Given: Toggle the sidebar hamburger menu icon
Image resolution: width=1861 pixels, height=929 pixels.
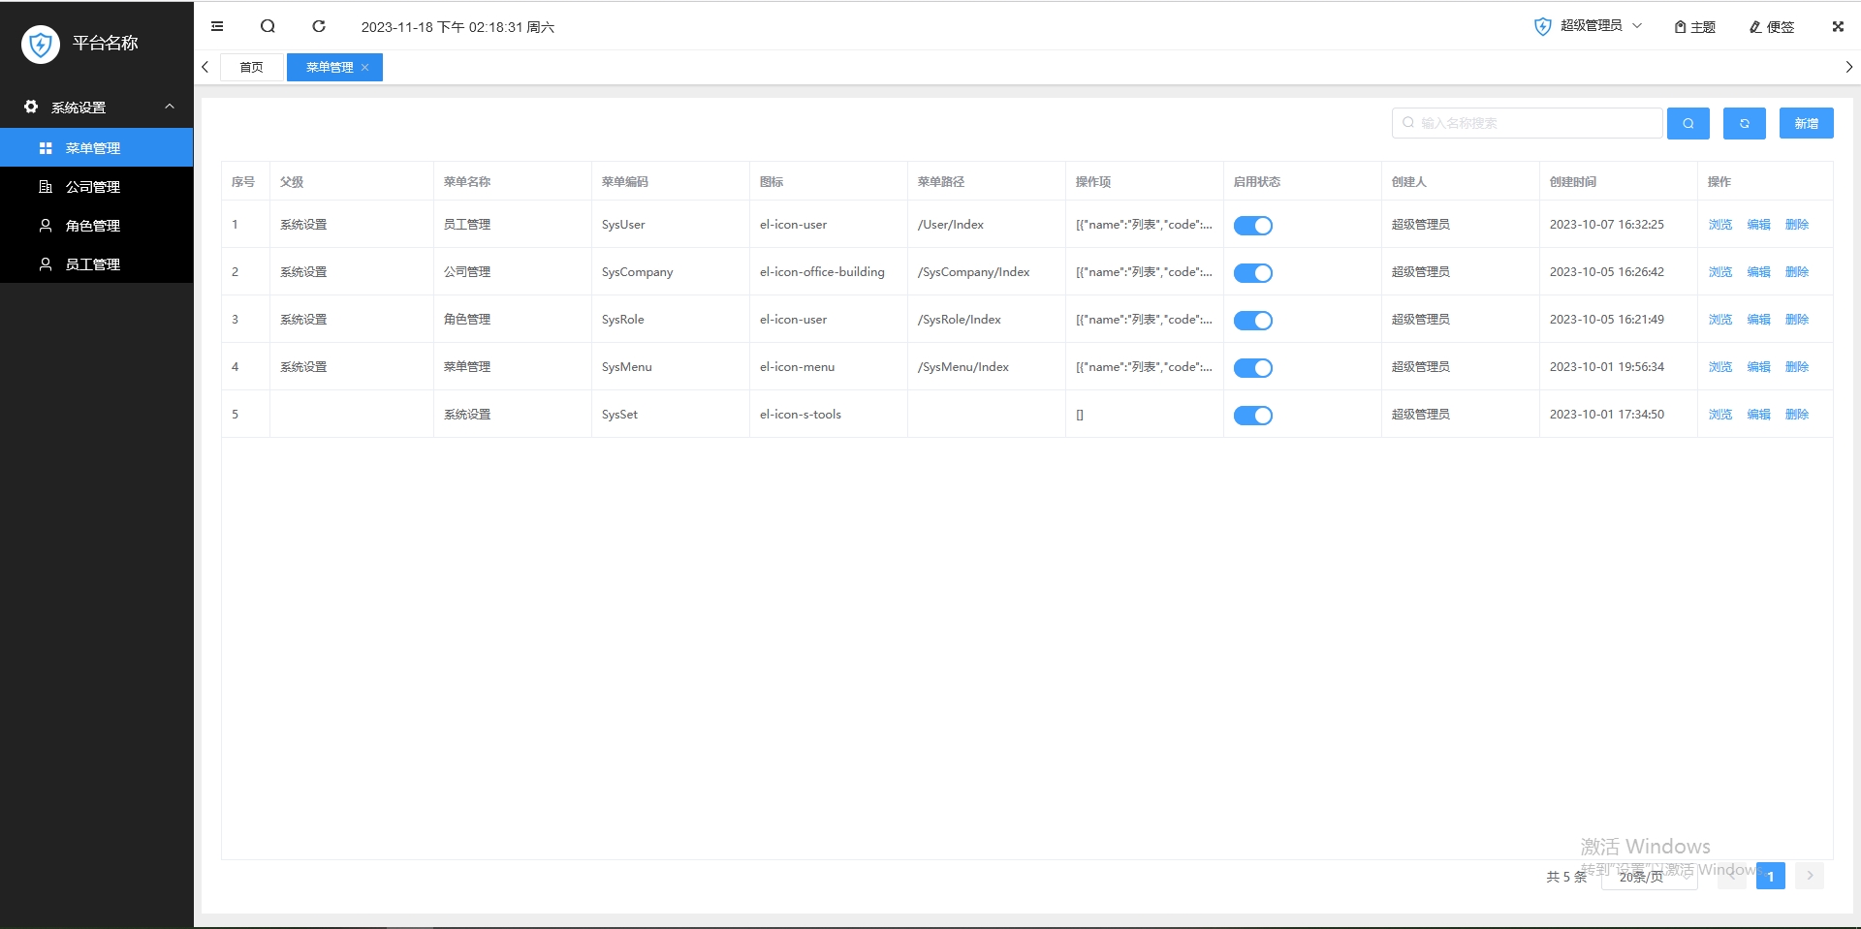Looking at the screenshot, I should (217, 26).
